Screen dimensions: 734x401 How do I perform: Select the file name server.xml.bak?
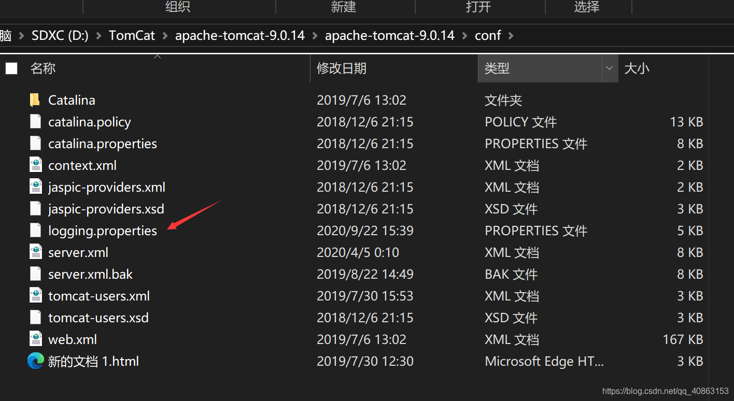coord(91,274)
